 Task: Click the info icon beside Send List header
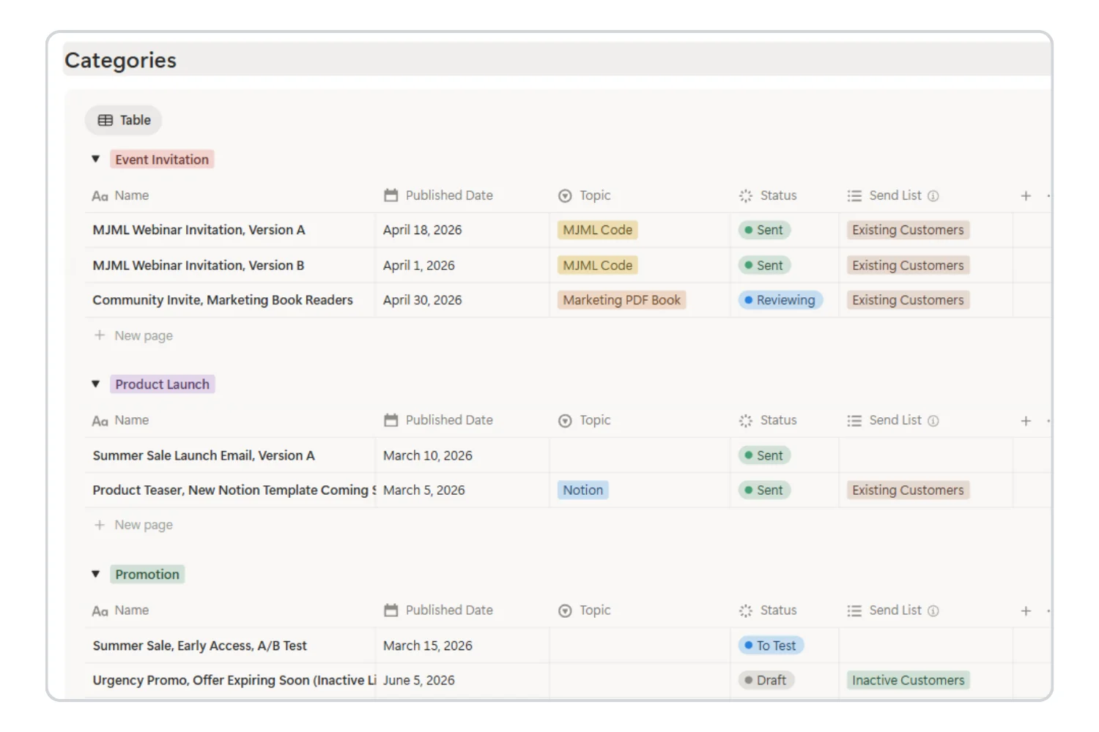(x=933, y=195)
